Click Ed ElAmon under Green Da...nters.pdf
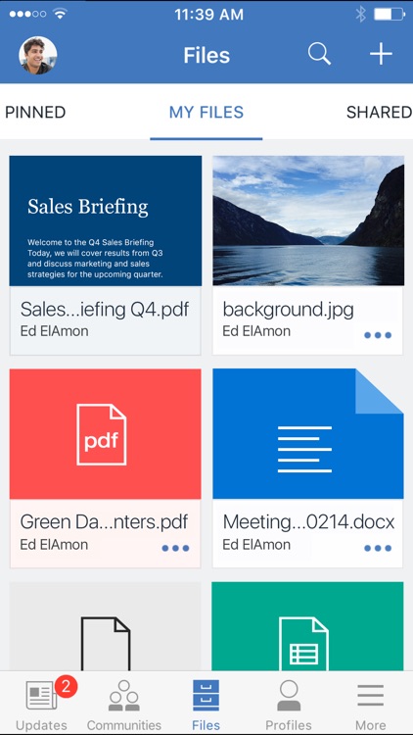The image size is (413, 735). 55,545
